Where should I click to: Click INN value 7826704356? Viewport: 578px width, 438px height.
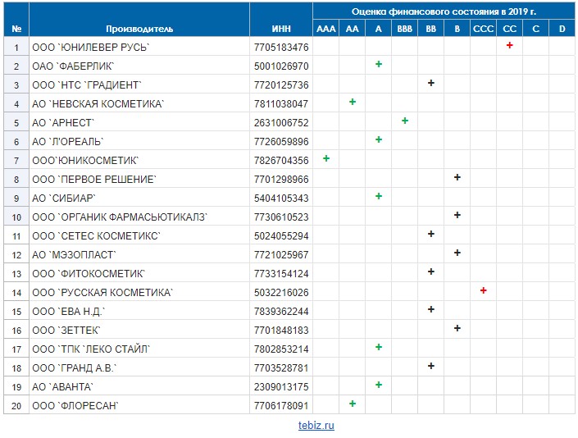[281, 161]
